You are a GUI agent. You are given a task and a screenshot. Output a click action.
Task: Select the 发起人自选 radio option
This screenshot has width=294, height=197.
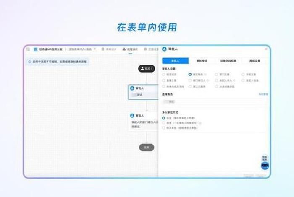click(x=243, y=80)
